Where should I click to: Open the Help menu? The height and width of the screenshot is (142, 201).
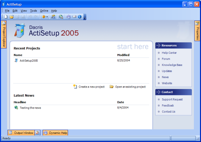pos(54,11)
